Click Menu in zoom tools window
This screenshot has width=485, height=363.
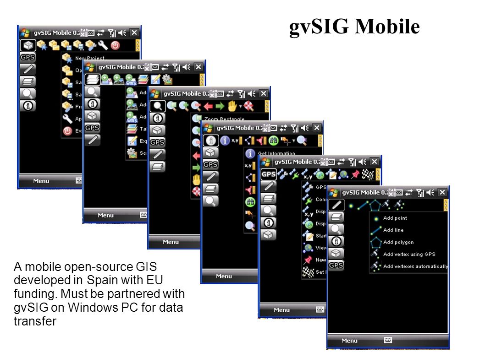point(171,242)
